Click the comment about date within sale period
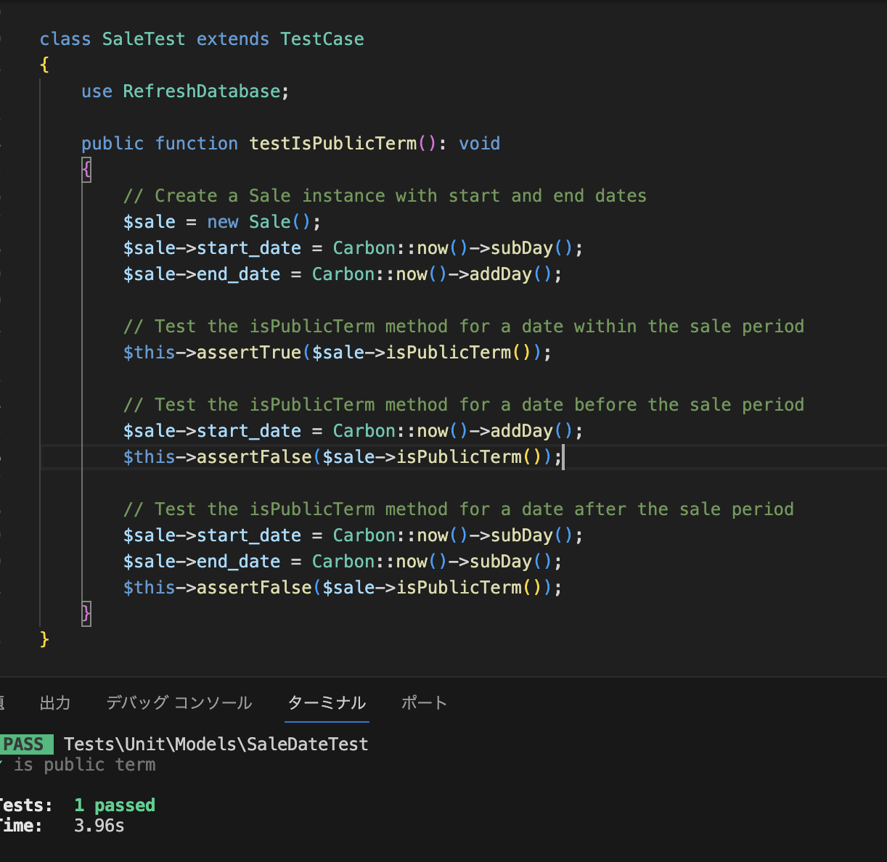The image size is (887, 862). coord(463,327)
